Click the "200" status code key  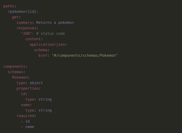[26, 34]
